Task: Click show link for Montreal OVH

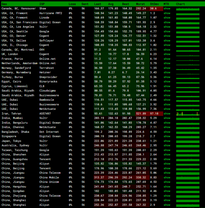Action: [x=167, y=50]
